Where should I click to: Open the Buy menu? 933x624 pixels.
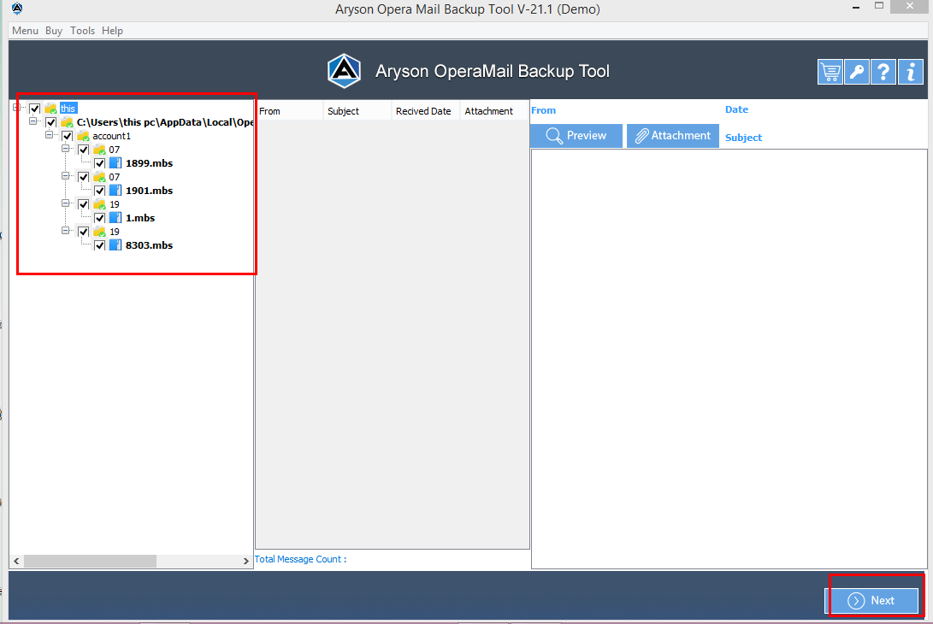[54, 30]
